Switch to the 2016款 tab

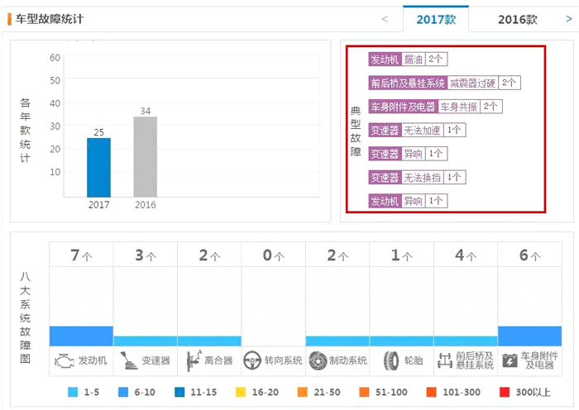(x=517, y=19)
